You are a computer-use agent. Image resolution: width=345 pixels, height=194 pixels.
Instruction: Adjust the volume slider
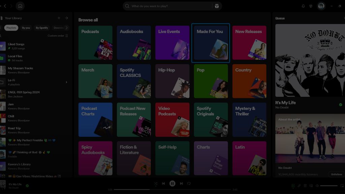(x=328, y=186)
